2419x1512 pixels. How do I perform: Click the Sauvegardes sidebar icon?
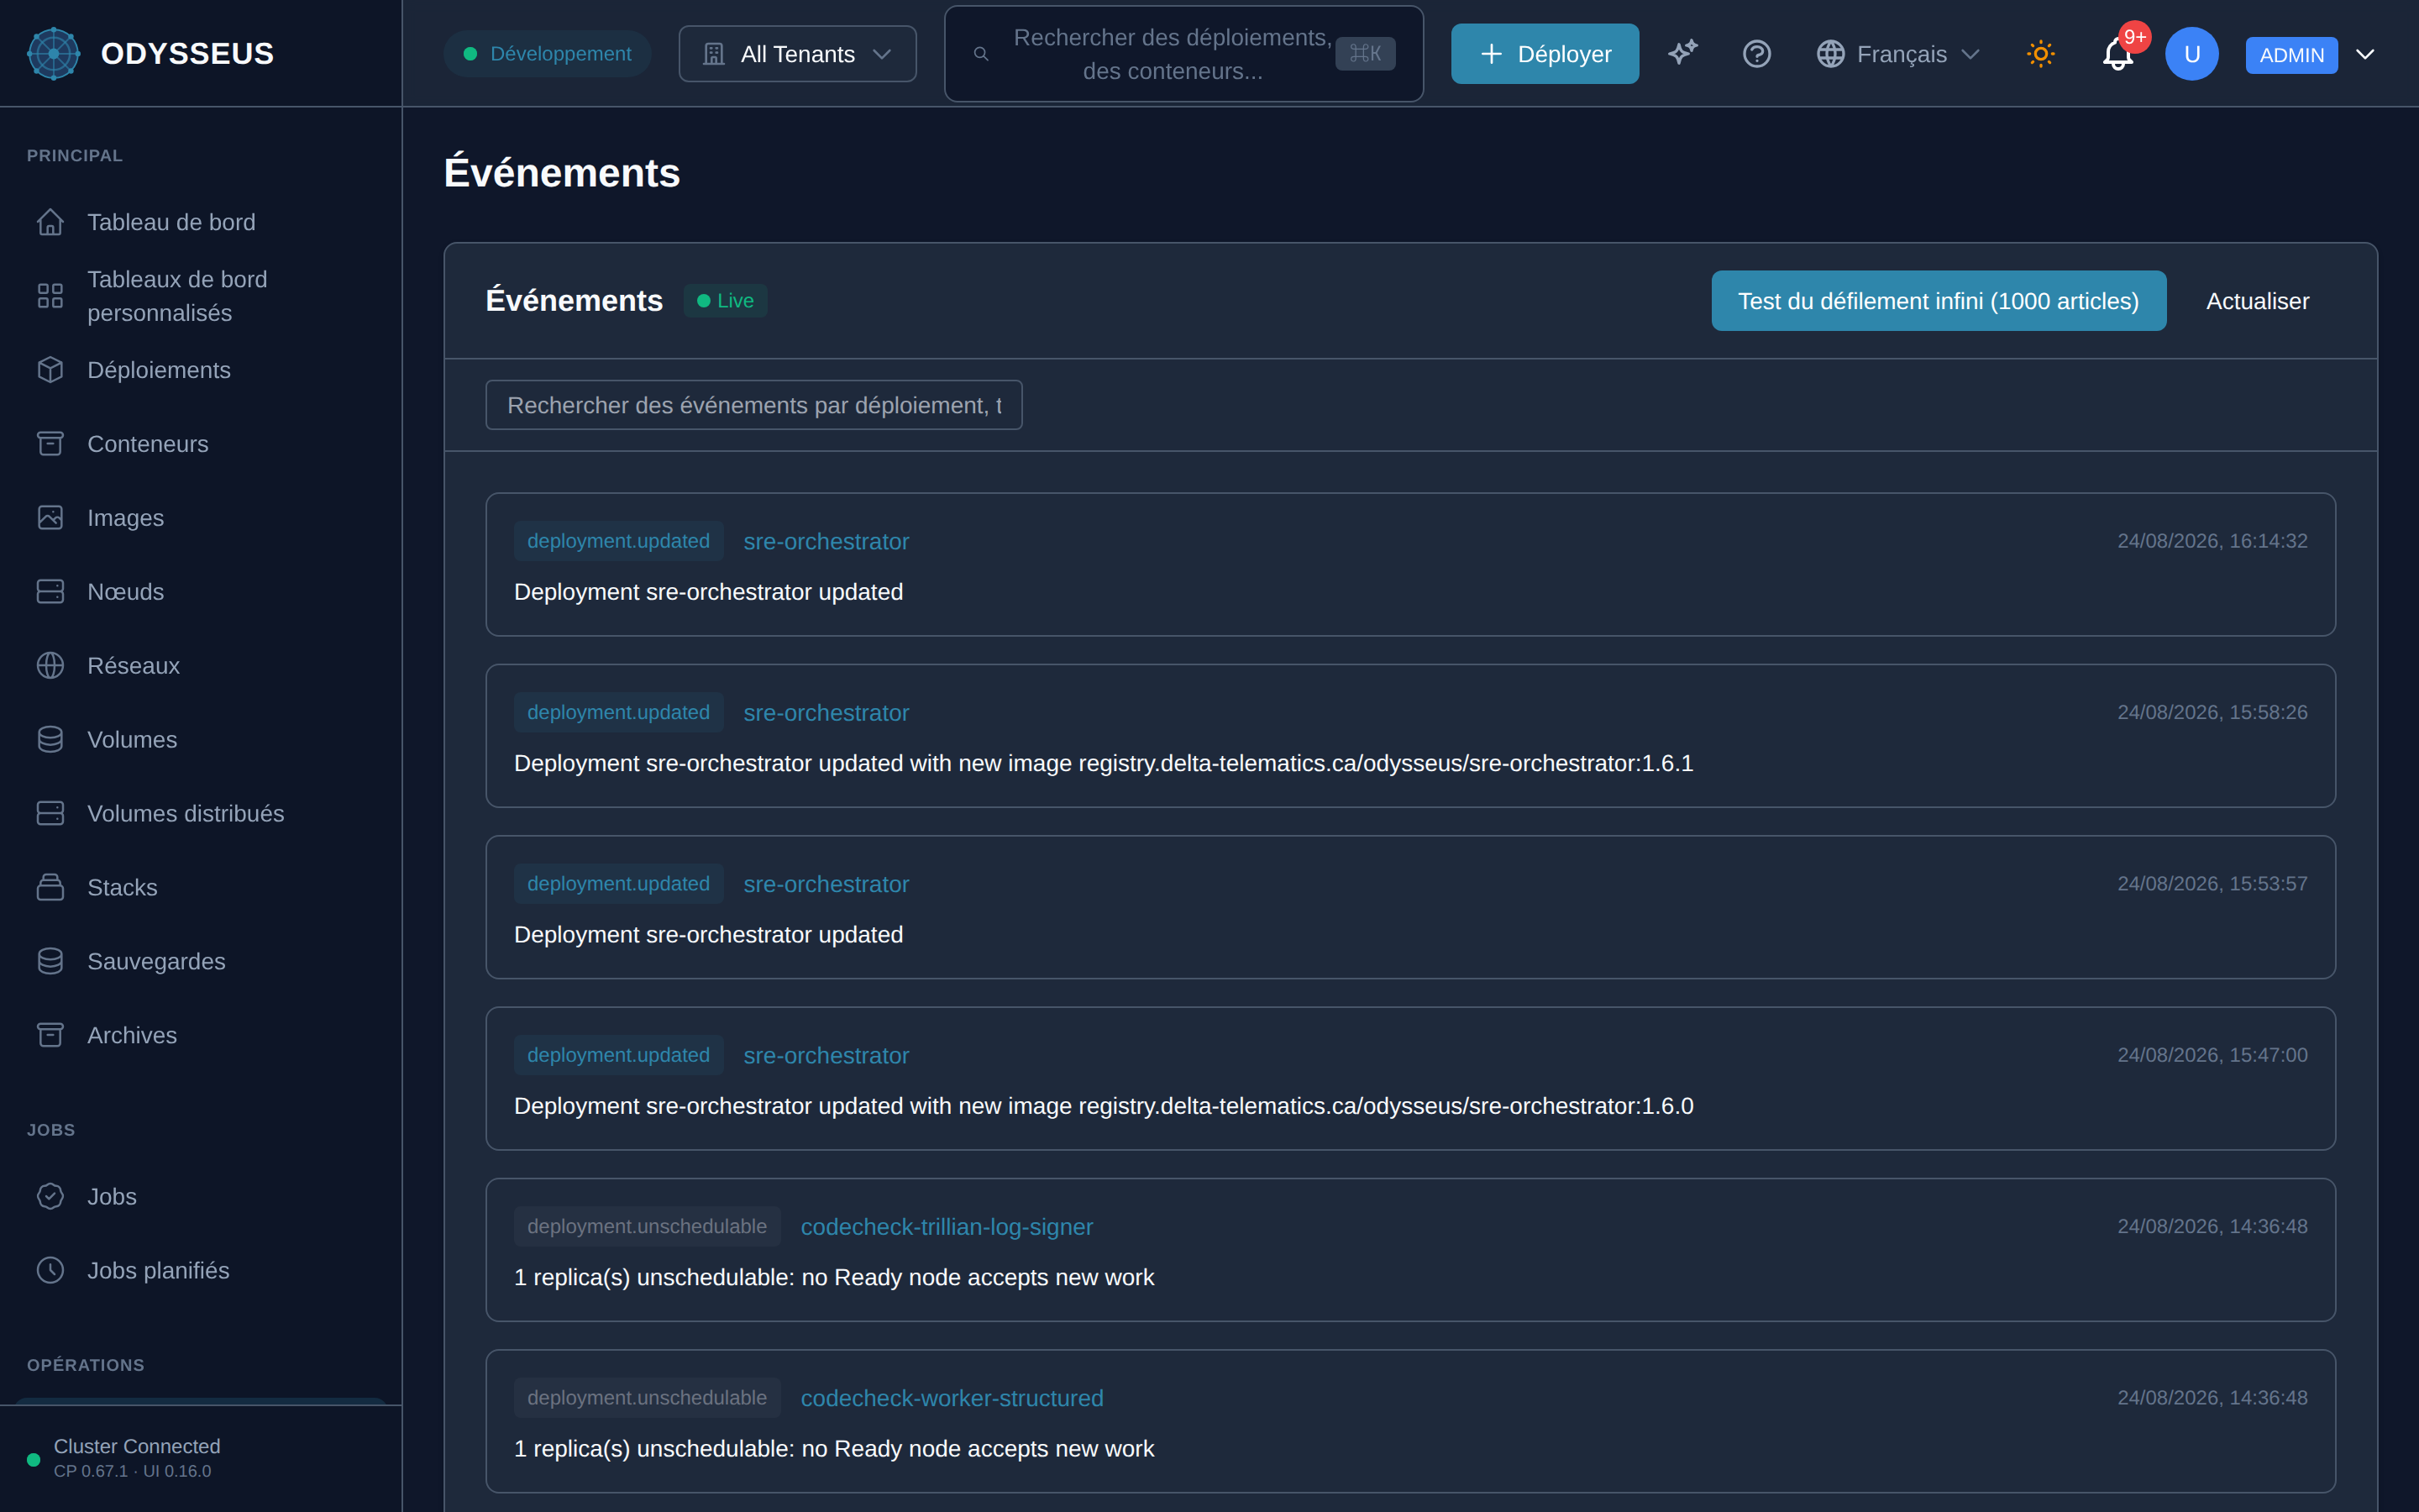point(50,962)
